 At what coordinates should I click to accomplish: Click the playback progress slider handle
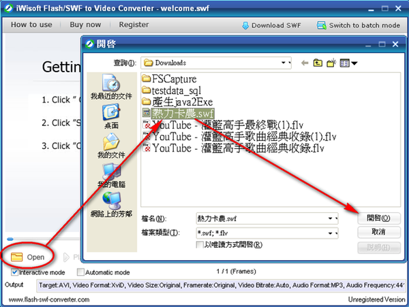[x=10, y=239]
